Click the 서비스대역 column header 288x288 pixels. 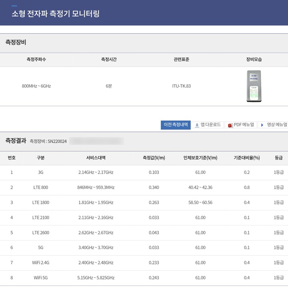click(x=96, y=158)
